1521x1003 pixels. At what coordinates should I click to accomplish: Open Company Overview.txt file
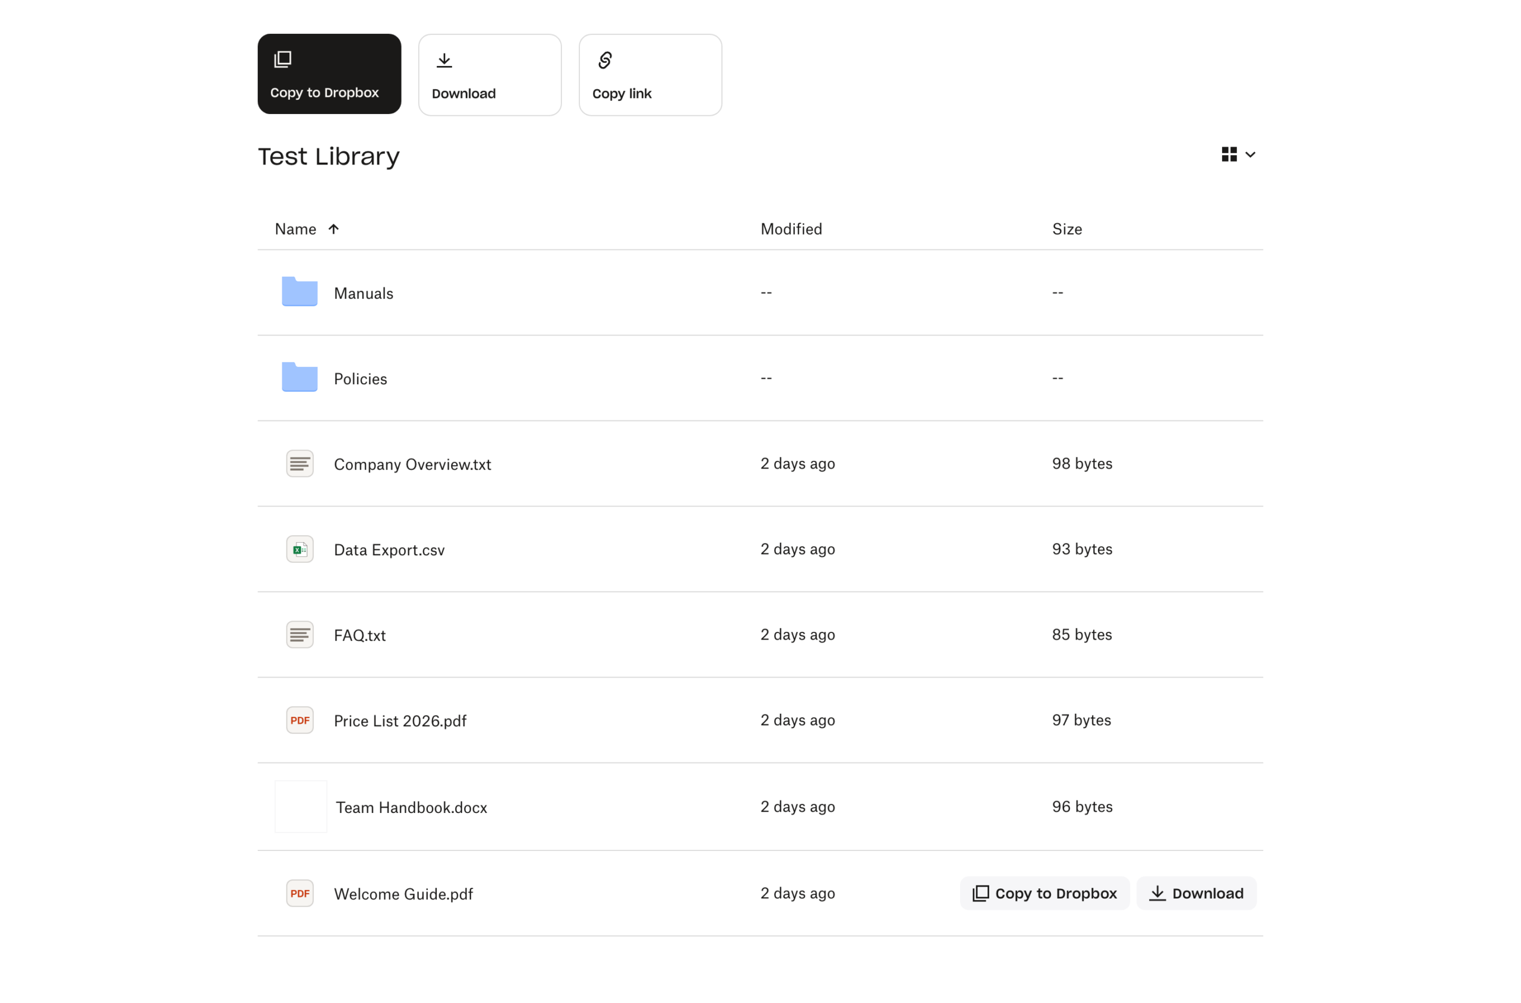click(412, 464)
